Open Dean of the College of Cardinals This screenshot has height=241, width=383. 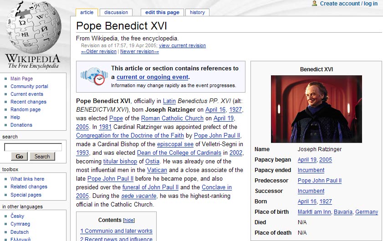click(179, 153)
